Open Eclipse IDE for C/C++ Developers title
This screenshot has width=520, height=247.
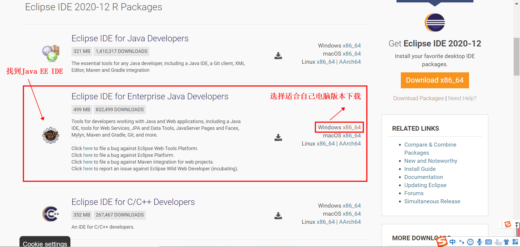click(133, 202)
